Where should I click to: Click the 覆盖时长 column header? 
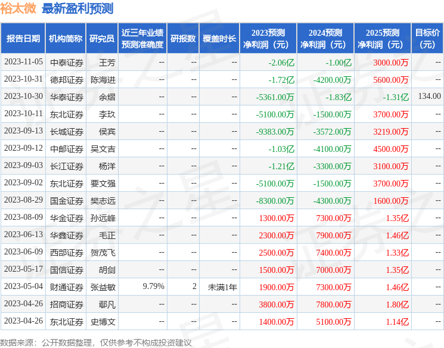tap(219, 39)
